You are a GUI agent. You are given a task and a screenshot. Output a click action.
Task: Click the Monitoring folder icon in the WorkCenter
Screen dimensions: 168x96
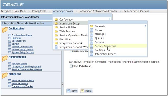pyautogui.click(x=4, y=75)
